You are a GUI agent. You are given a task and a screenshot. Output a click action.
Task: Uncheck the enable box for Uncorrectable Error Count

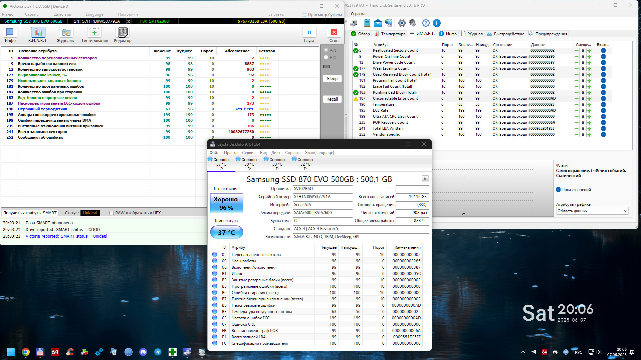(x=603, y=99)
